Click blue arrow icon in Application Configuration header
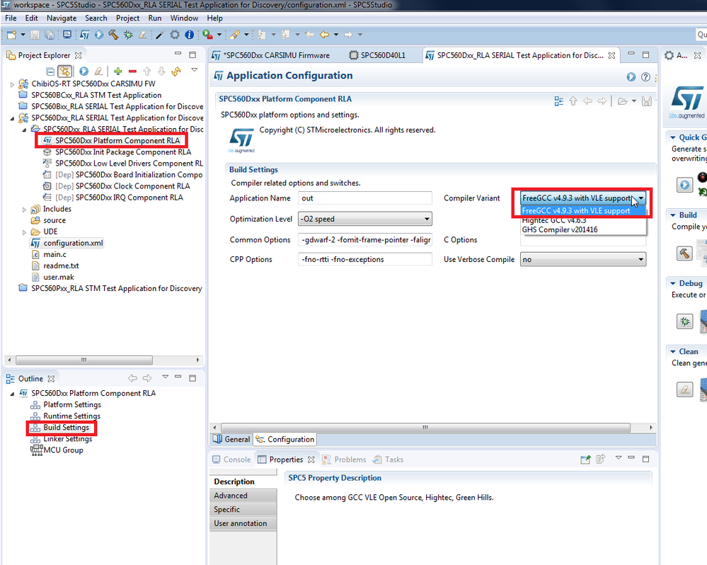 [x=631, y=77]
